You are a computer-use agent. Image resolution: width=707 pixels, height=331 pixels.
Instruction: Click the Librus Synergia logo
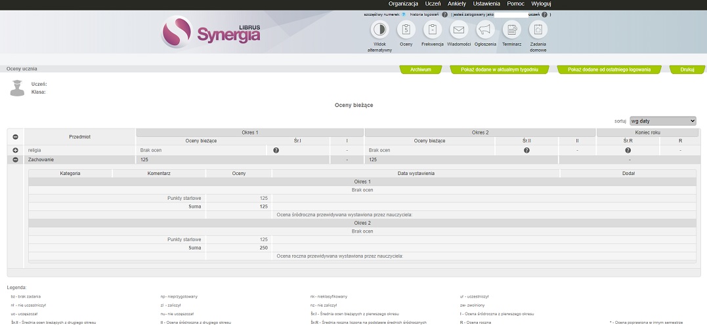click(x=211, y=31)
